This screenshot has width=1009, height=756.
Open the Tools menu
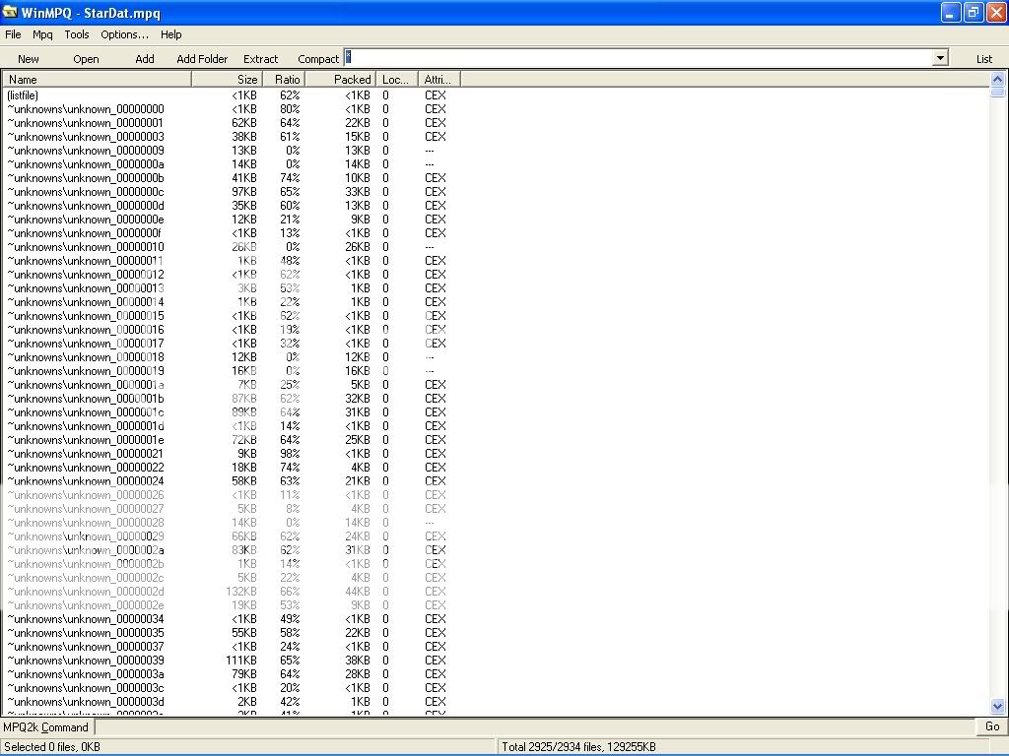pyautogui.click(x=77, y=34)
